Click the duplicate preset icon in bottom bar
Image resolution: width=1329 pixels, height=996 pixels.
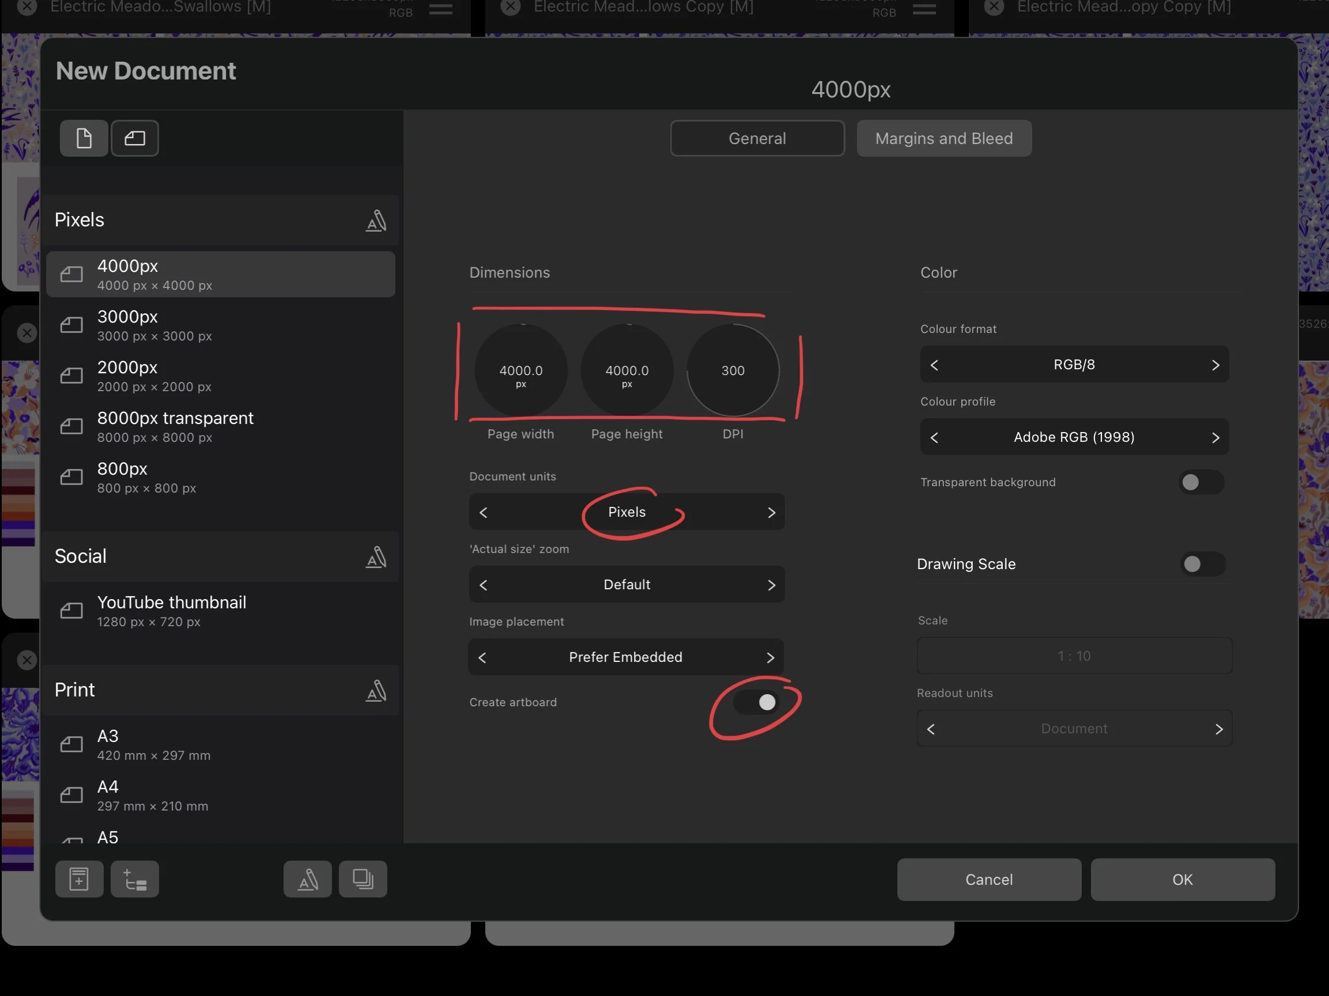[363, 879]
